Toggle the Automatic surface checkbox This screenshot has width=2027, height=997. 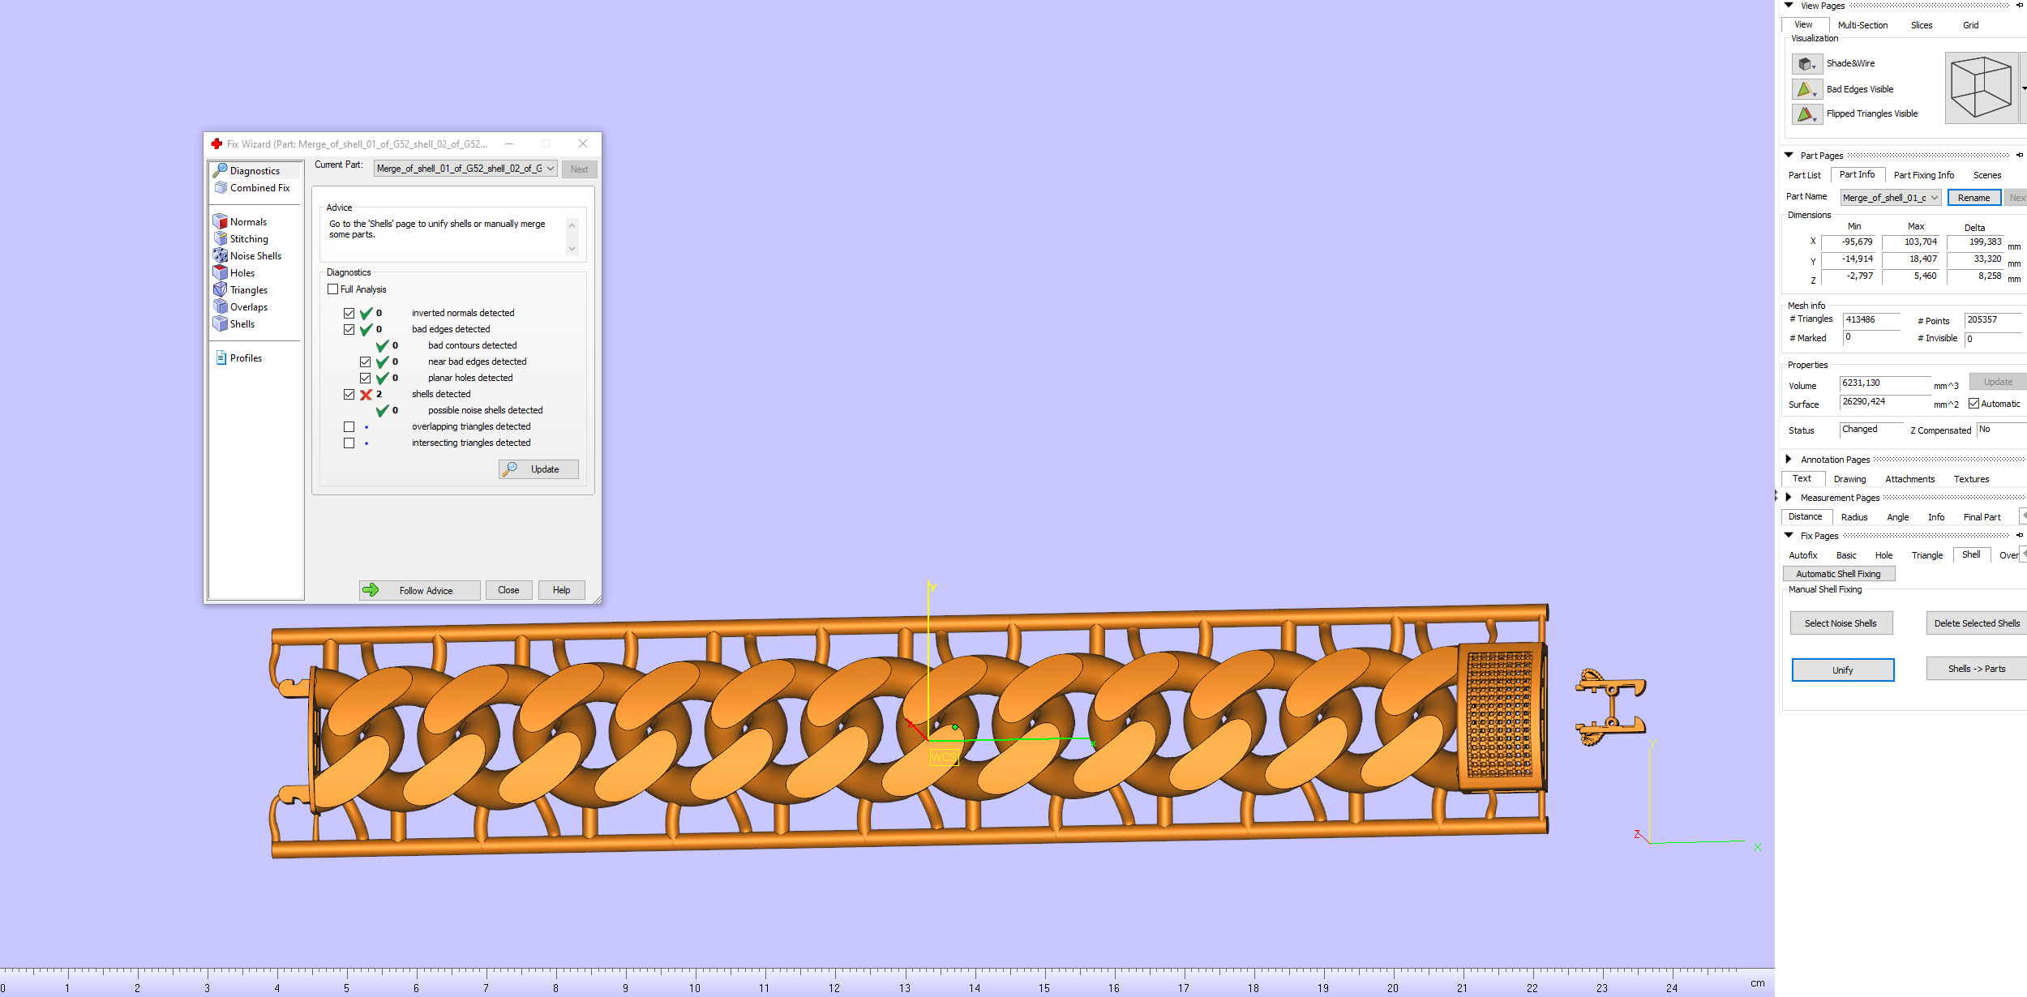pyautogui.click(x=1974, y=404)
